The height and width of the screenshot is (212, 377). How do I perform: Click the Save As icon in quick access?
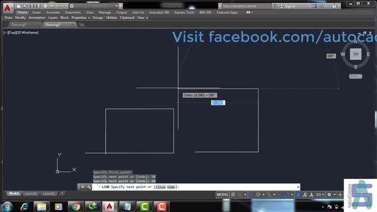click(x=38, y=6)
